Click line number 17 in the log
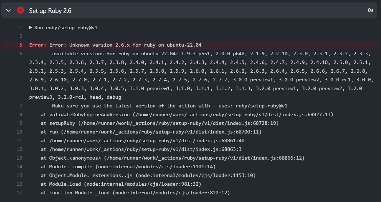 click(19, 193)
